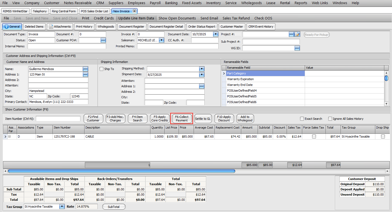Click the horizontal scrollbar under the item grid
Screen dimensions: 392x212
tap(121, 171)
